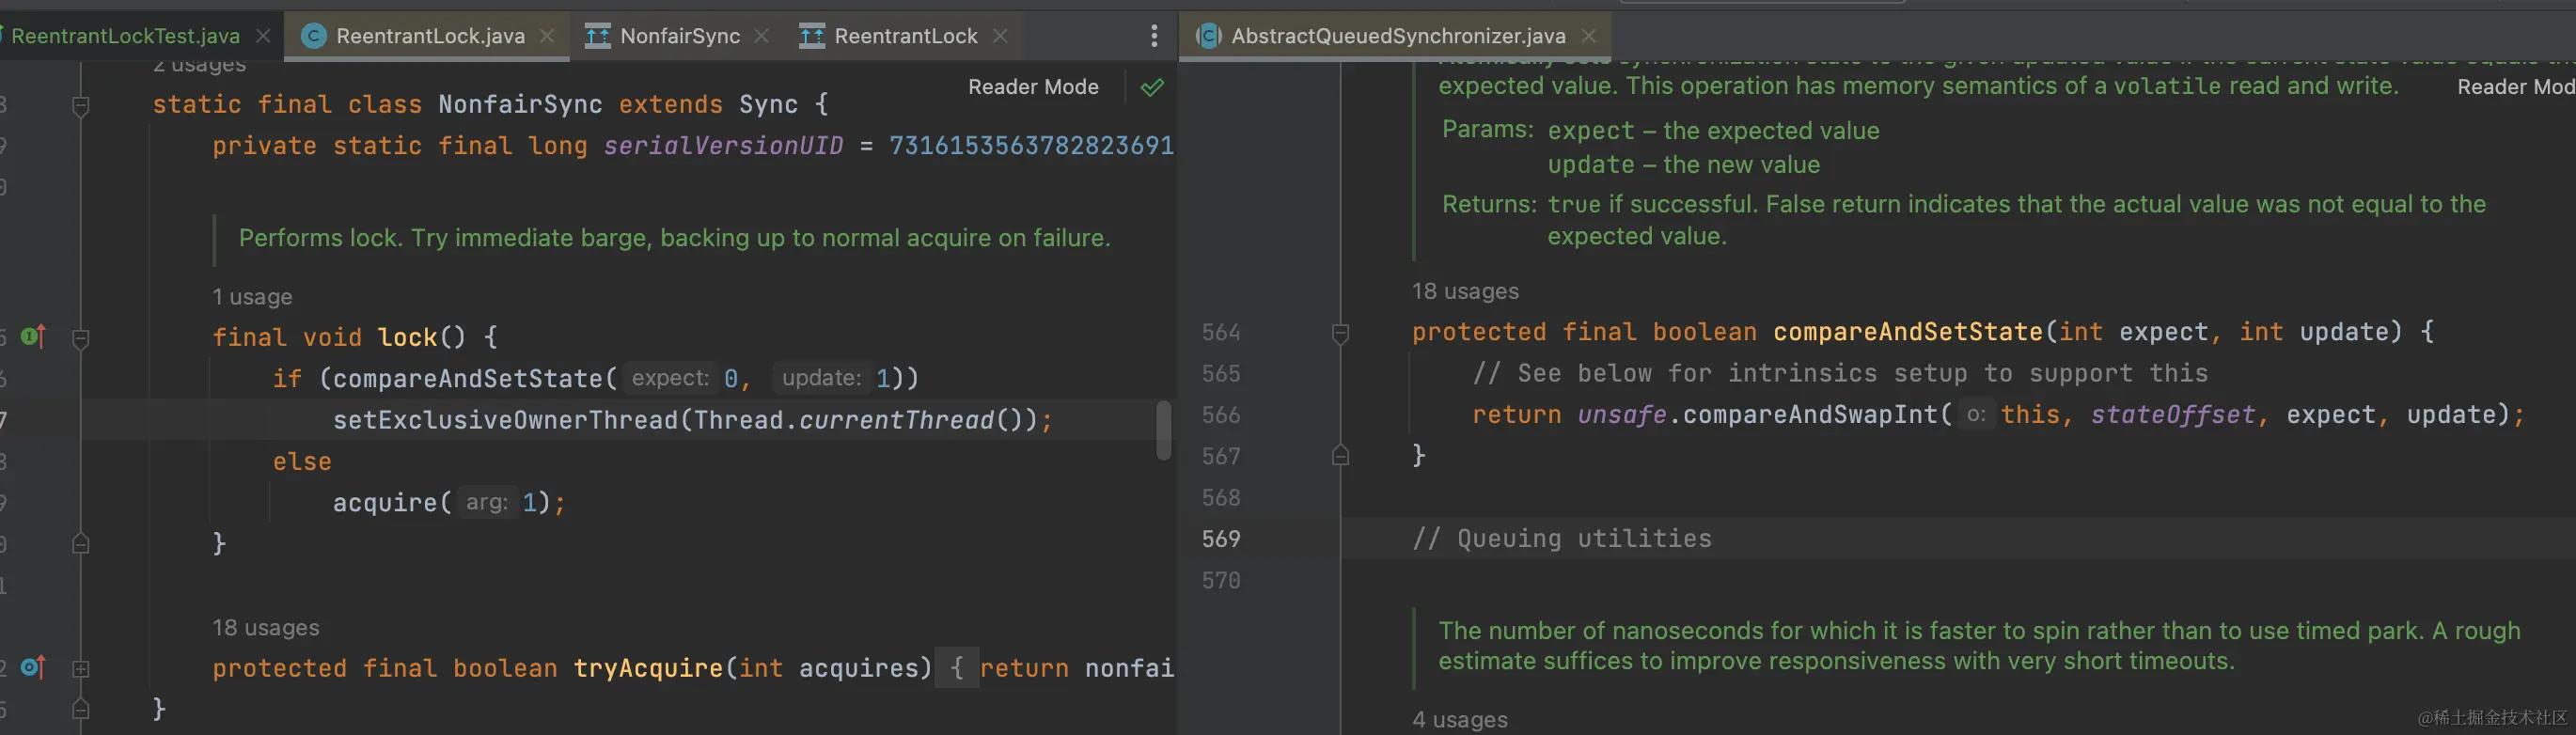This screenshot has height=735, width=2576.
Task: Close the ReentrantLock.java tab
Action: coord(547,36)
